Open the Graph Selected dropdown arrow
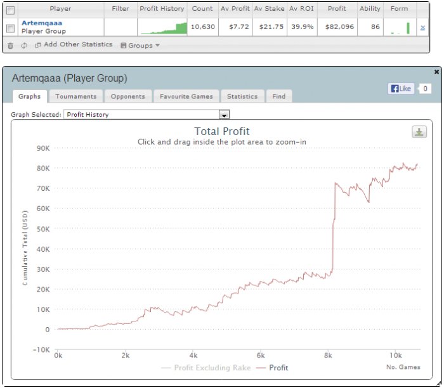This screenshot has height=388, width=444. coord(224,115)
